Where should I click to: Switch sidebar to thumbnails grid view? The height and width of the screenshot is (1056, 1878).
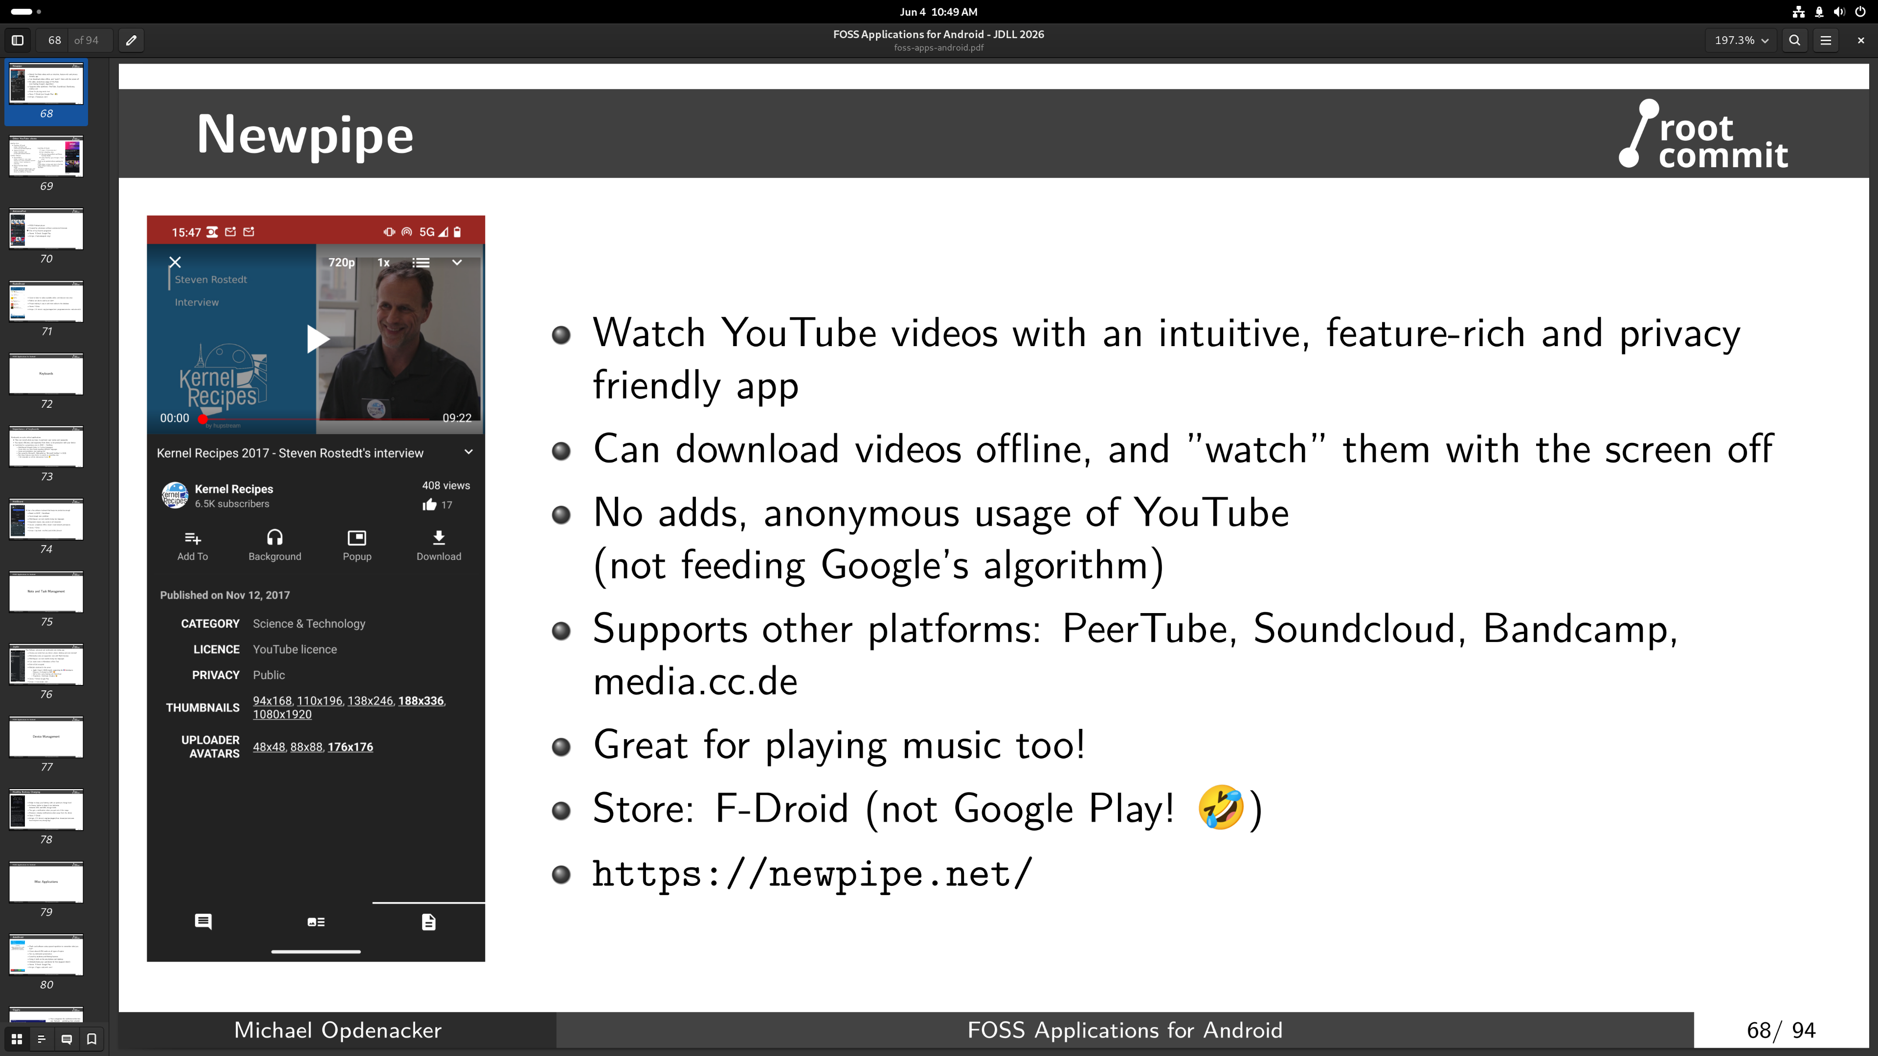17,1038
